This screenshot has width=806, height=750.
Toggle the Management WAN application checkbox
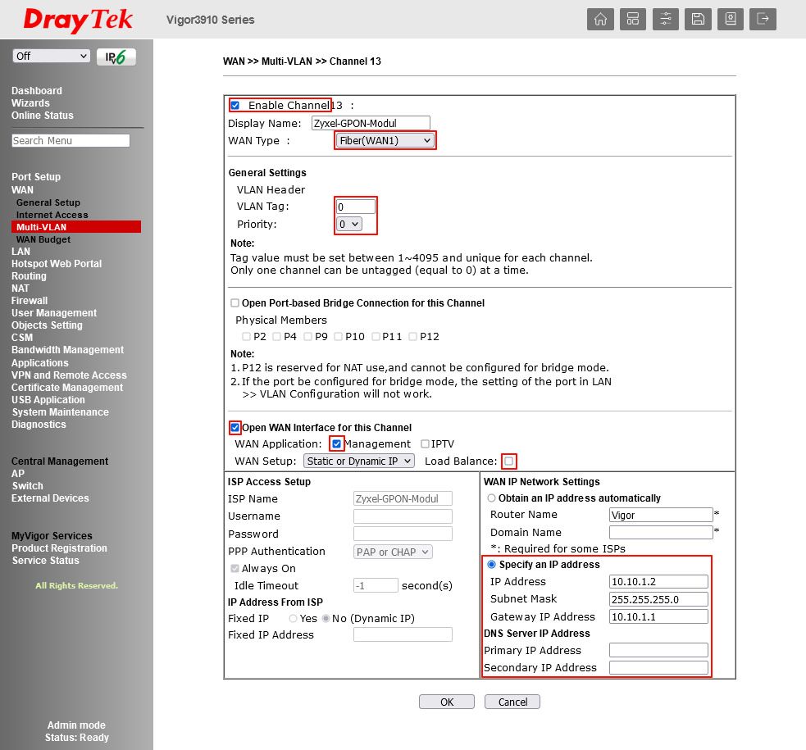pos(337,443)
